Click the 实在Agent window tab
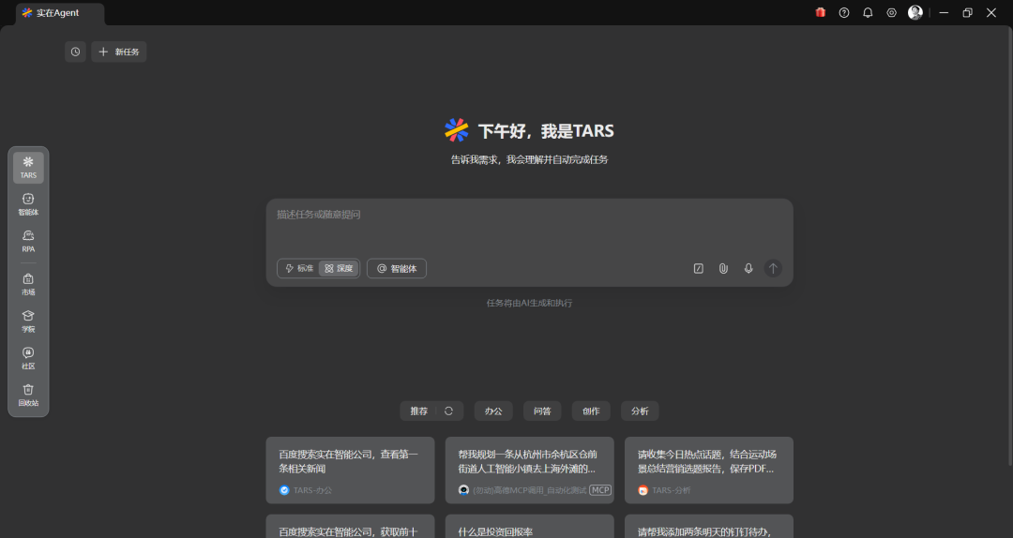1013x538 pixels. click(x=59, y=13)
